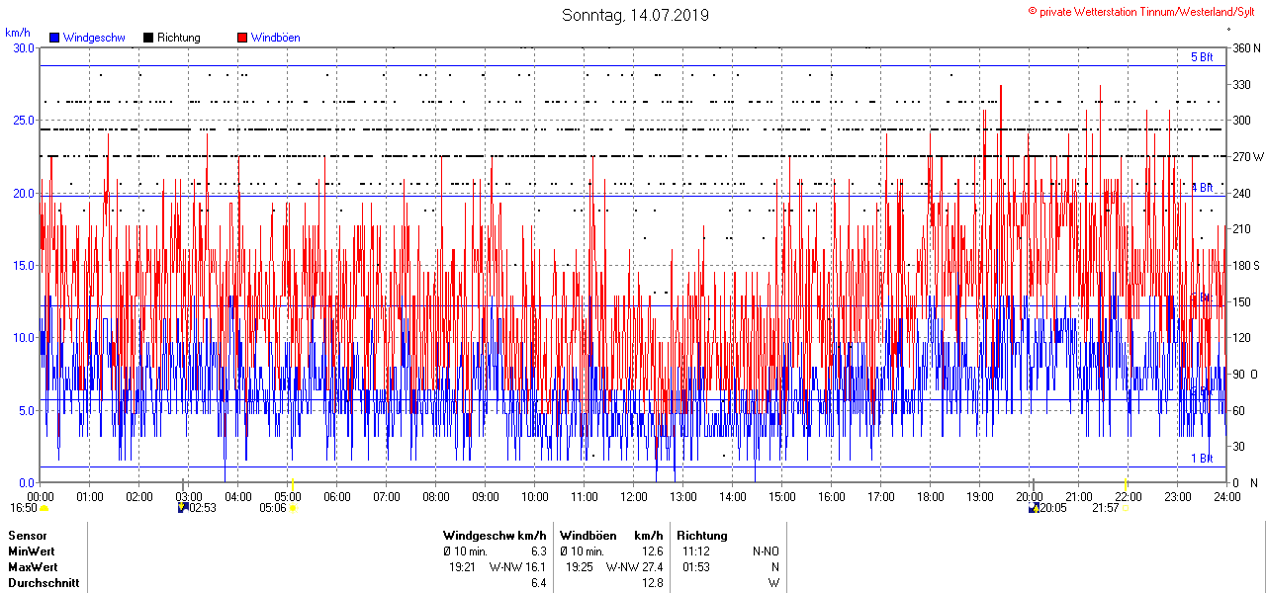The width and height of the screenshot is (1266, 593).
Task: Click the max gust value 27.4
Action: tap(651, 567)
